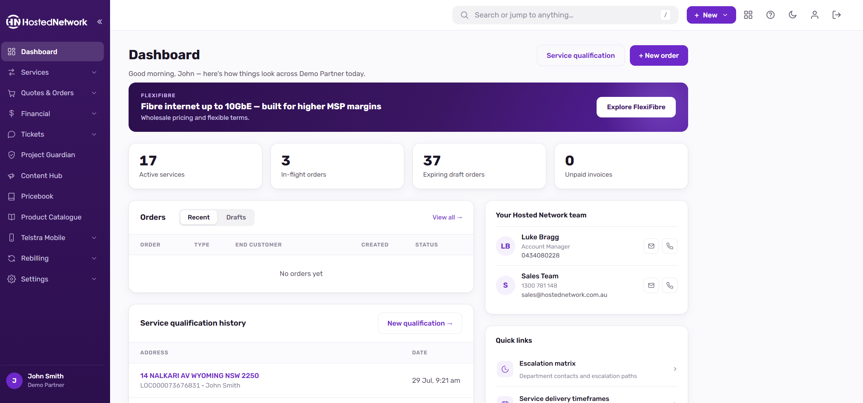The height and width of the screenshot is (403, 863).
Task: Click the Settings gear icon in sidebar
Action: point(12,279)
